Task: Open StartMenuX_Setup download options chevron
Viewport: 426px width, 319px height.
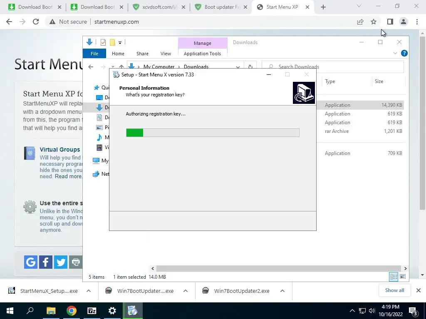Action: point(89,291)
